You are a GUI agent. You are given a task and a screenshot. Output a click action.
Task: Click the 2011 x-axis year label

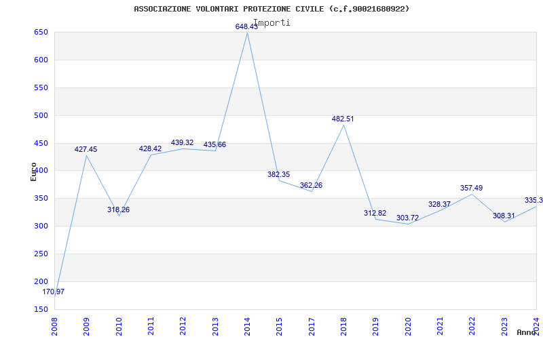151,327
